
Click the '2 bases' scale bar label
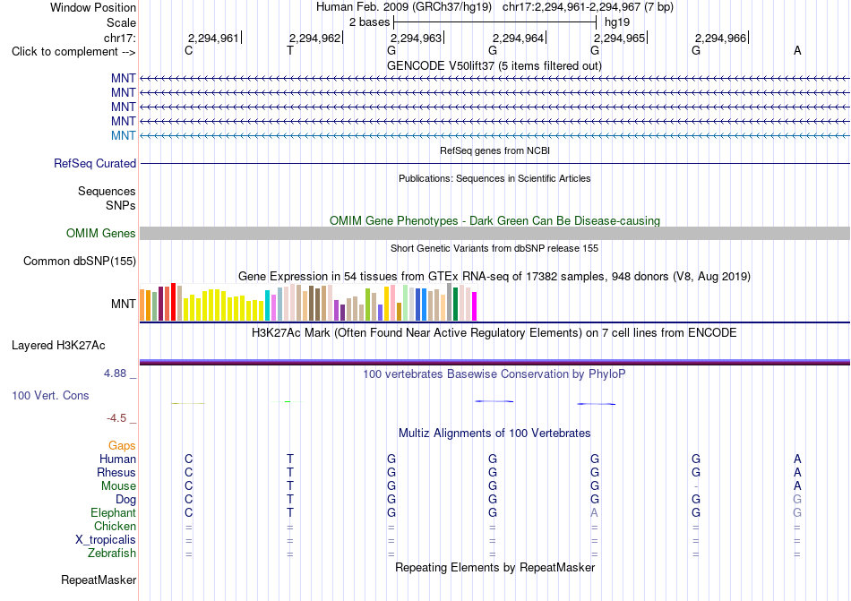pos(369,22)
